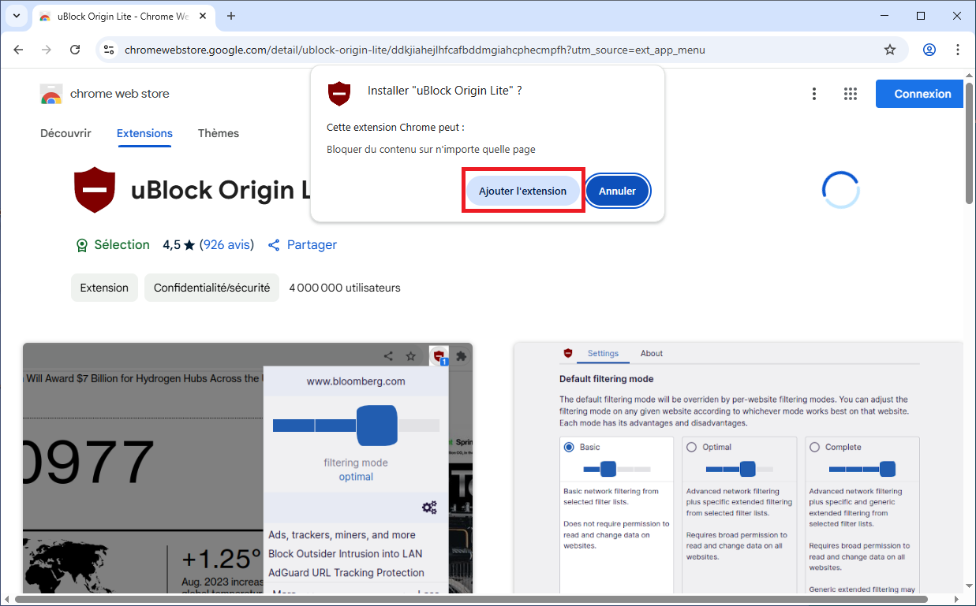Screen dimensions: 976x606
Task: Select the Confidentialité/sécurité category chip
Action: (211, 288)
